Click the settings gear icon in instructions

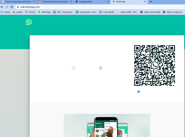(101, 68)
